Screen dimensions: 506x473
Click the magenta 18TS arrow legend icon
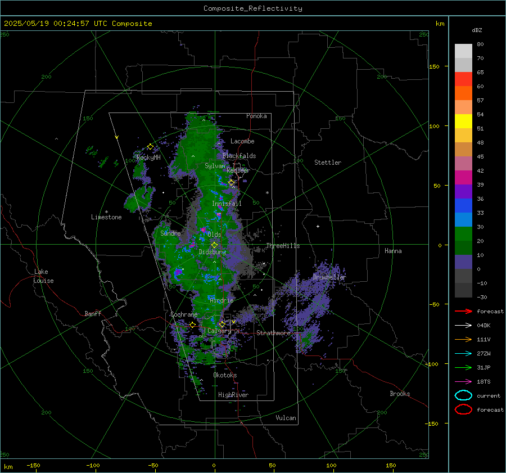pyautogui.click(x=463, y=382)
